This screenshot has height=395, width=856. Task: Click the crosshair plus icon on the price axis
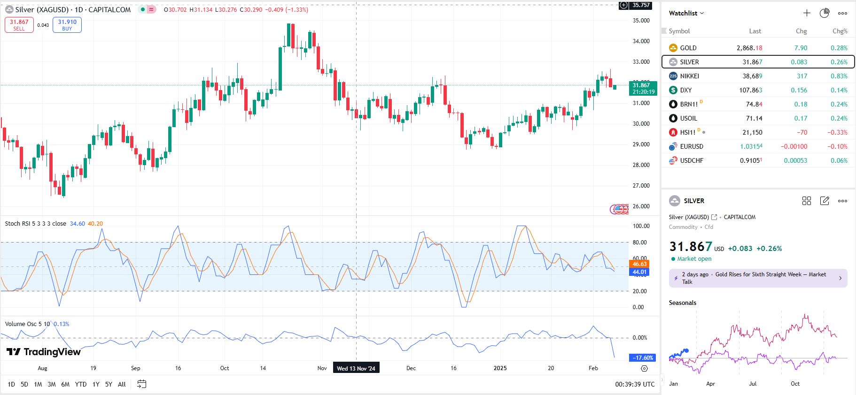(623, 5)
